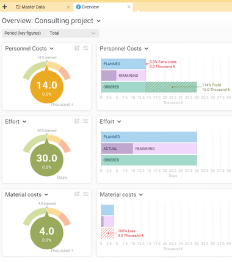Click the '30.0 planned' gauge label
Screen dimensions: 232x262
point(47,130)
